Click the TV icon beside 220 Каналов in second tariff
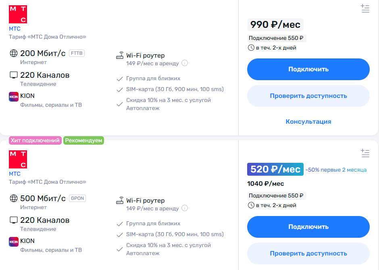 pyautogui.click(x=14, y=220)
